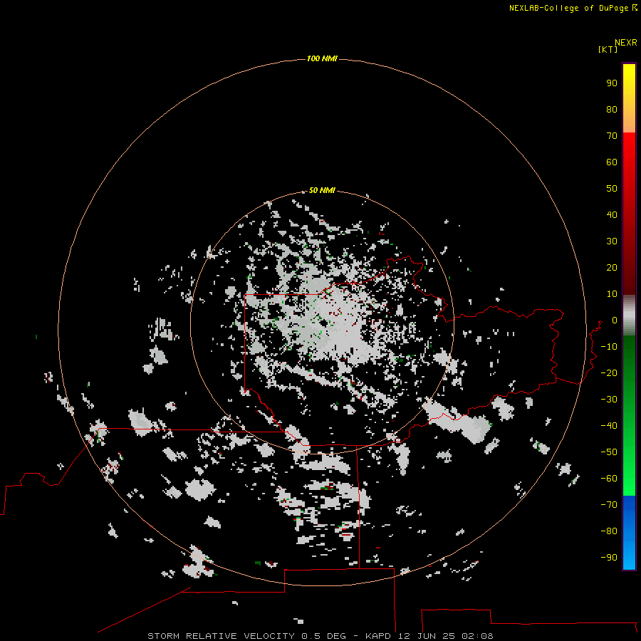This screenshot has width=641, height=641.
Task: Click the 60 value on the velocity scale
Action: coord(612,162)
